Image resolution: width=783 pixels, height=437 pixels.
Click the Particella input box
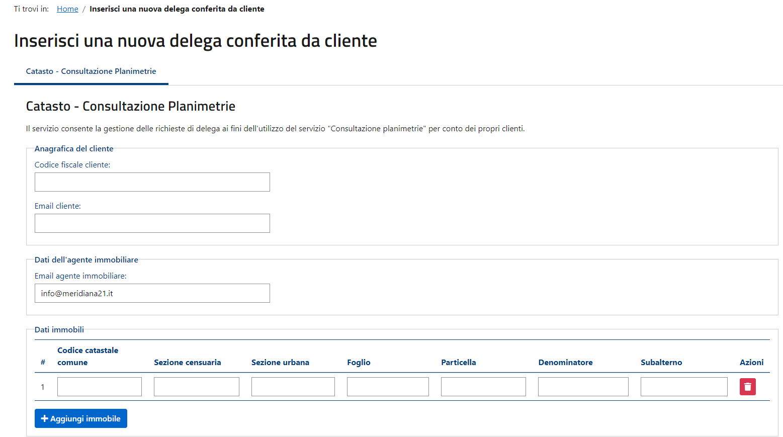[483, 387]
